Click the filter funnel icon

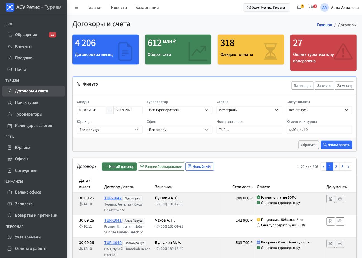click(79, 84)
